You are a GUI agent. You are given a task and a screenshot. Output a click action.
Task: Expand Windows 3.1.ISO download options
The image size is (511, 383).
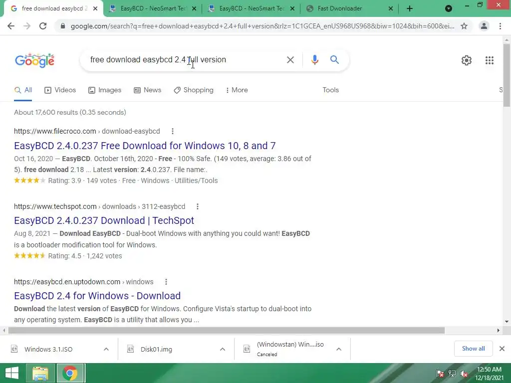coord(106,349)
